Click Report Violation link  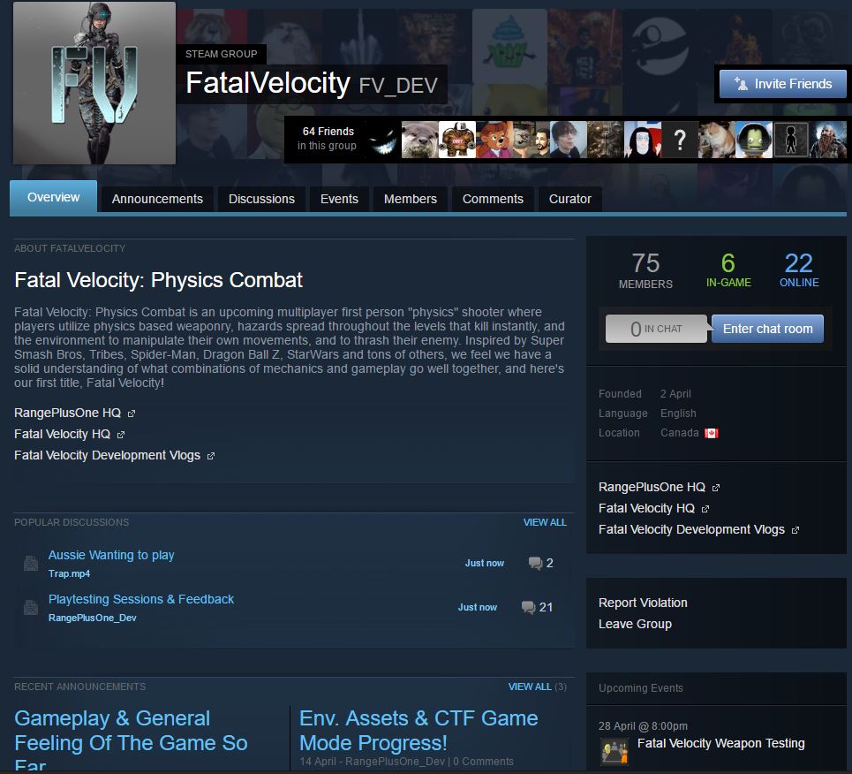(643, 603)
